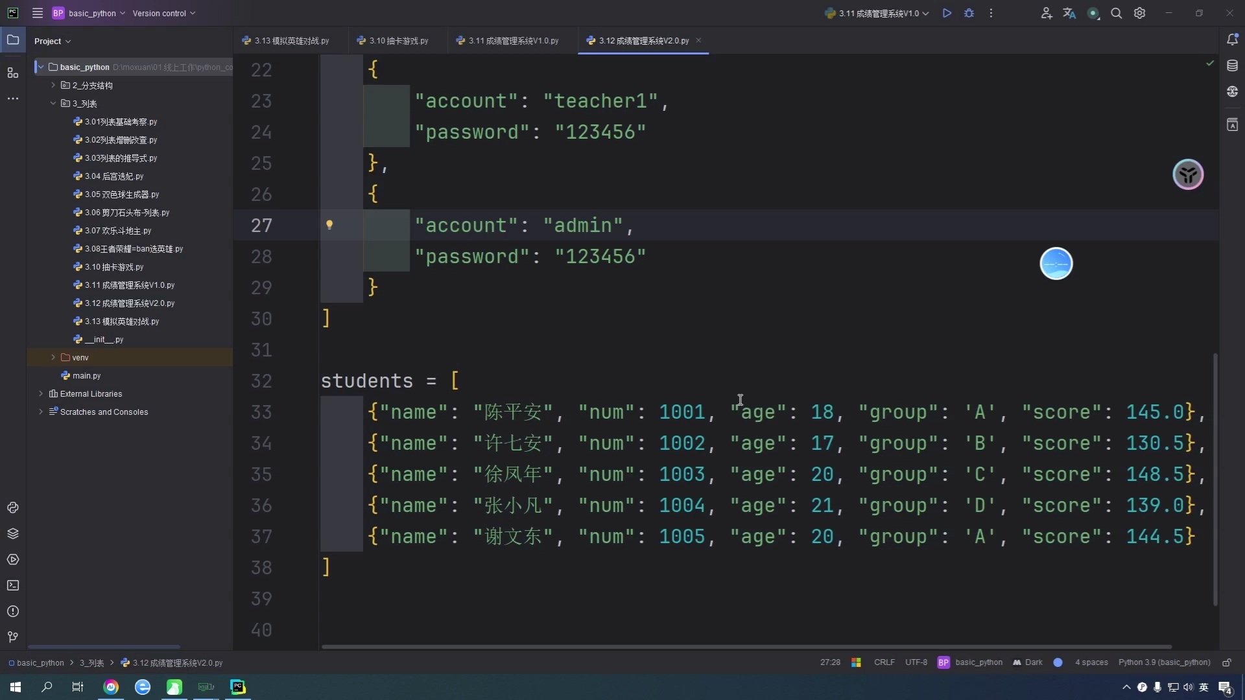Open the main hamburger menu
Image resolution: width=1245 pixels, height=700 pixels.
[x=38, y=13]
